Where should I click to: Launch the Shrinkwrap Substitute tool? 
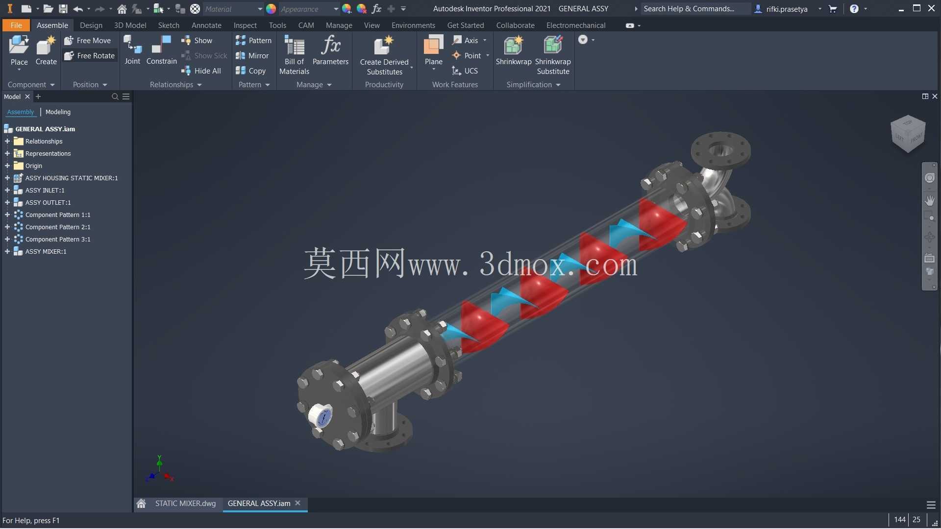pyautogui.click(x=553, y=55)
